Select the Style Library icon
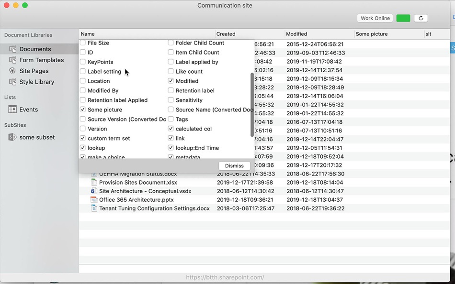Screen dimensions: 455x284 [x=12, y=82]
